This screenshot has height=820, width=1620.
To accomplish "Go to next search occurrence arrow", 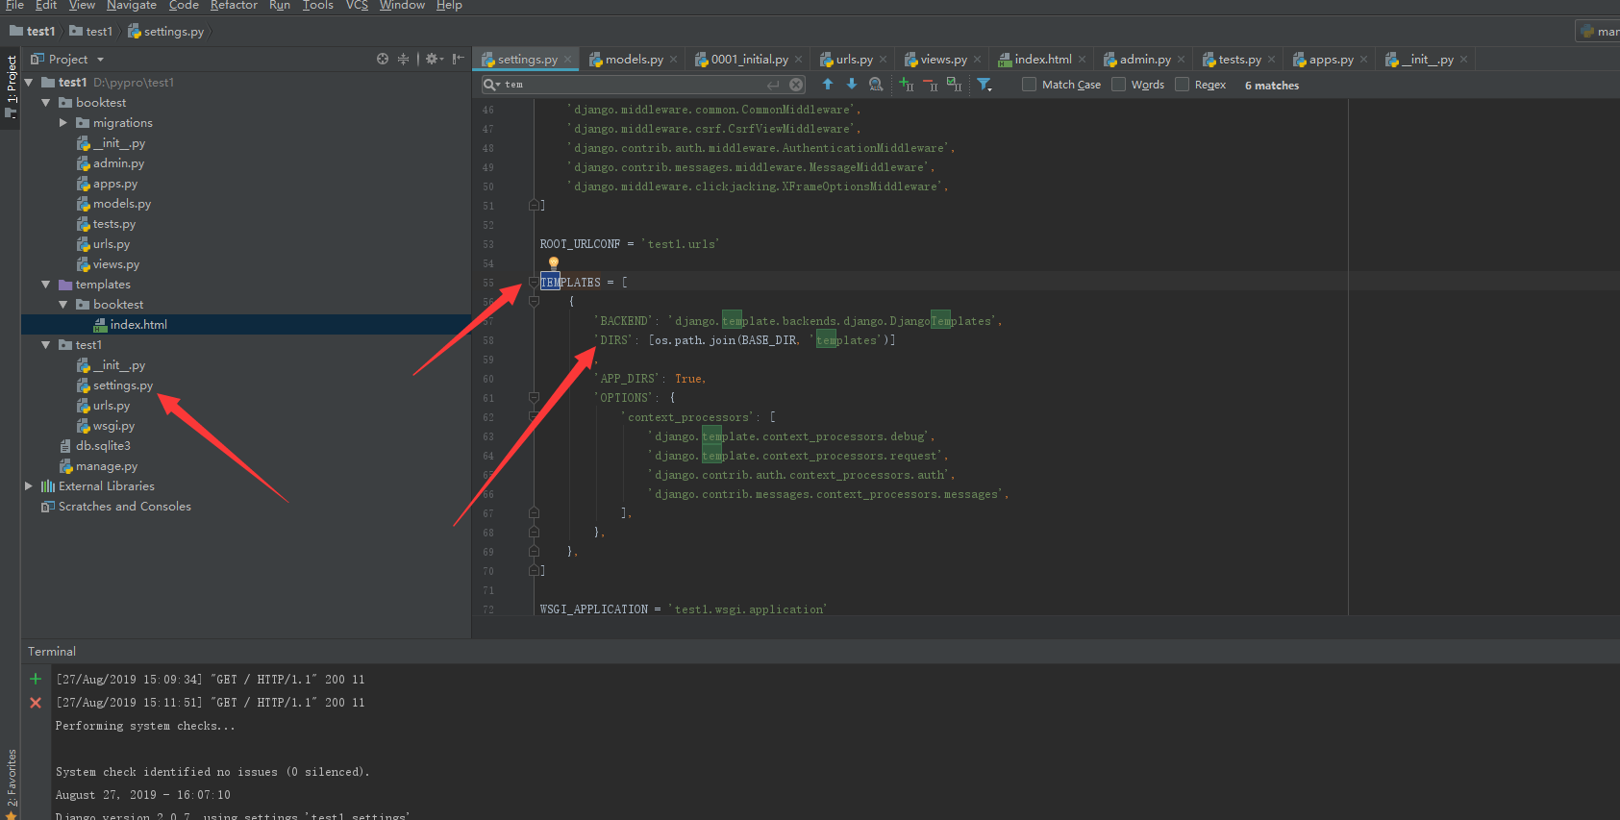I will (x=851, y=85).
